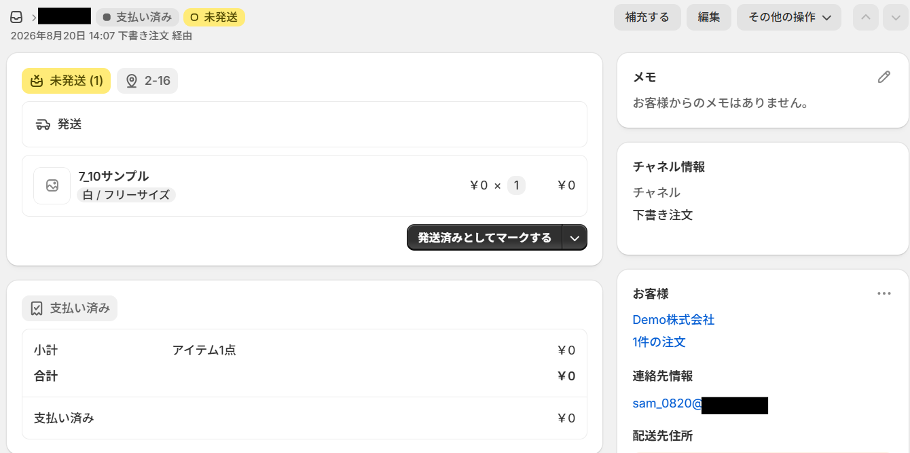Click the 未発送 status badge in header
The height and width of the screenshot is (453, 910).
214,17
